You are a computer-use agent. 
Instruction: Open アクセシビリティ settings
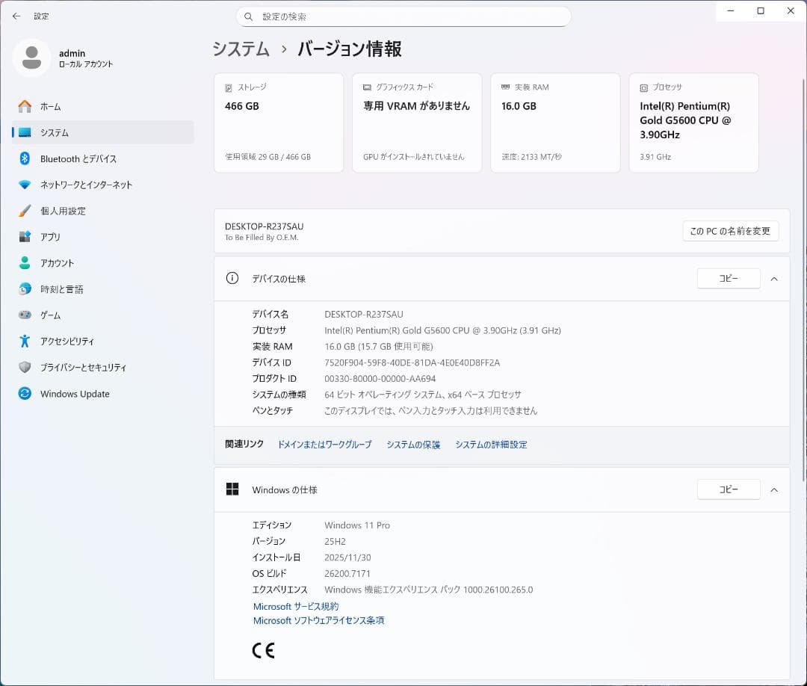pyautogui.click(x=67, y=342)
